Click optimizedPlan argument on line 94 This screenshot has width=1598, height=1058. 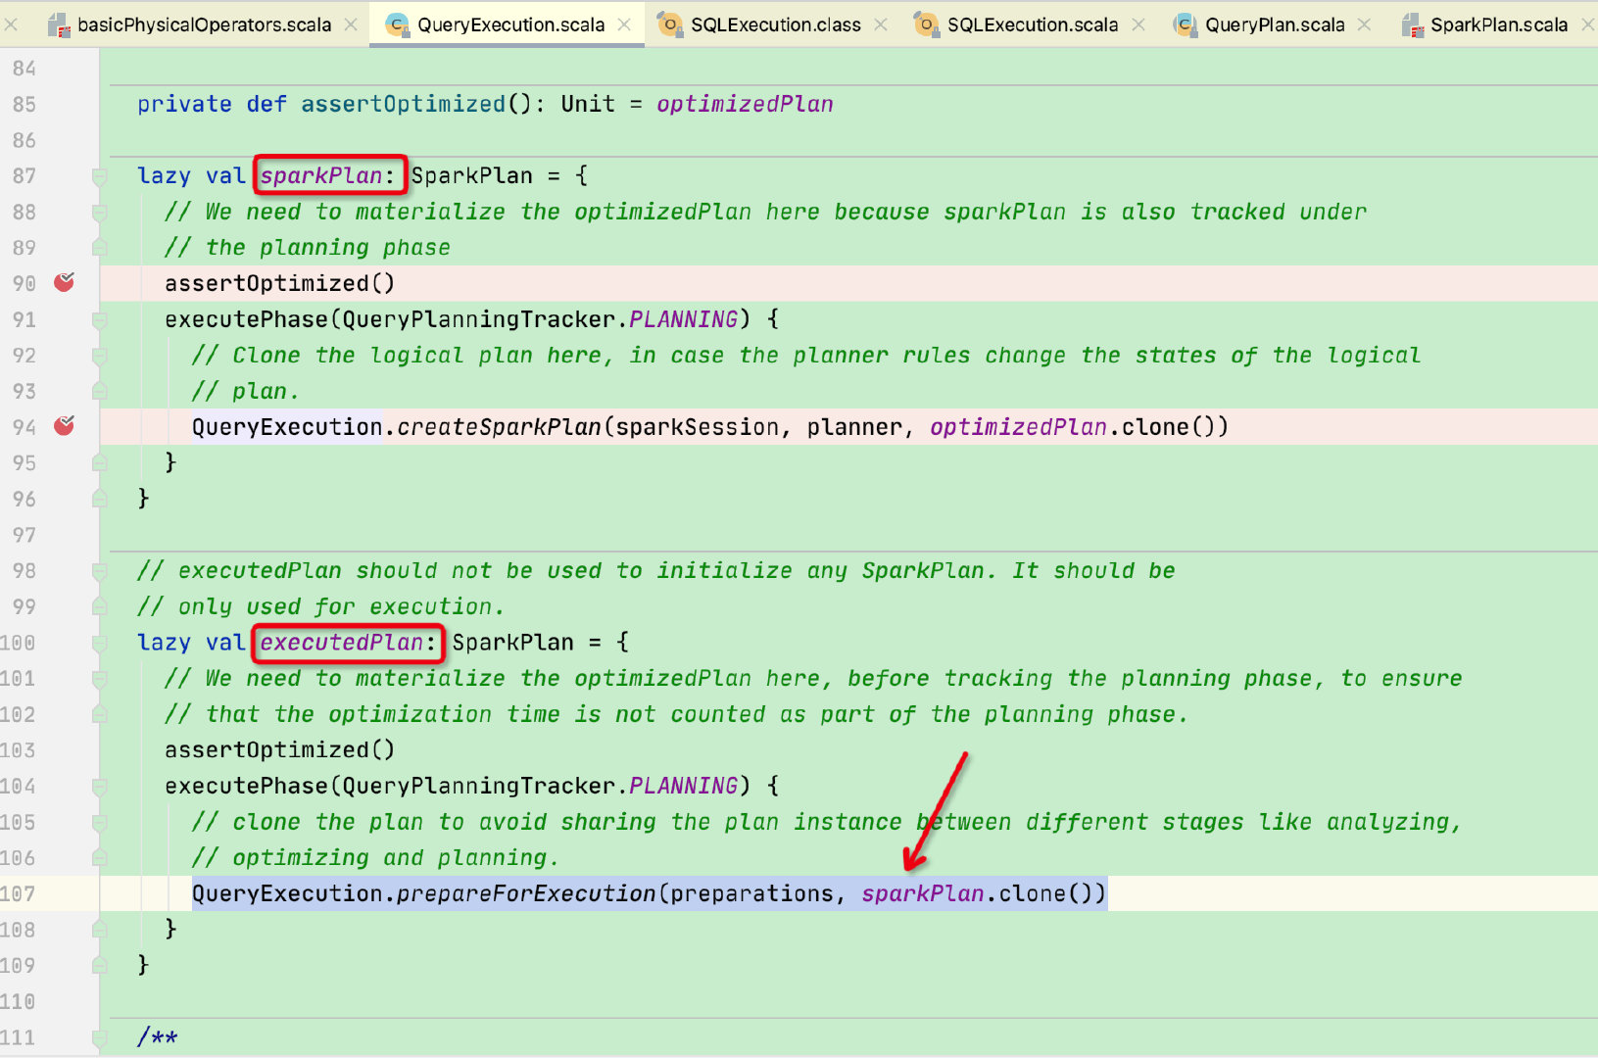[1018, 427]
